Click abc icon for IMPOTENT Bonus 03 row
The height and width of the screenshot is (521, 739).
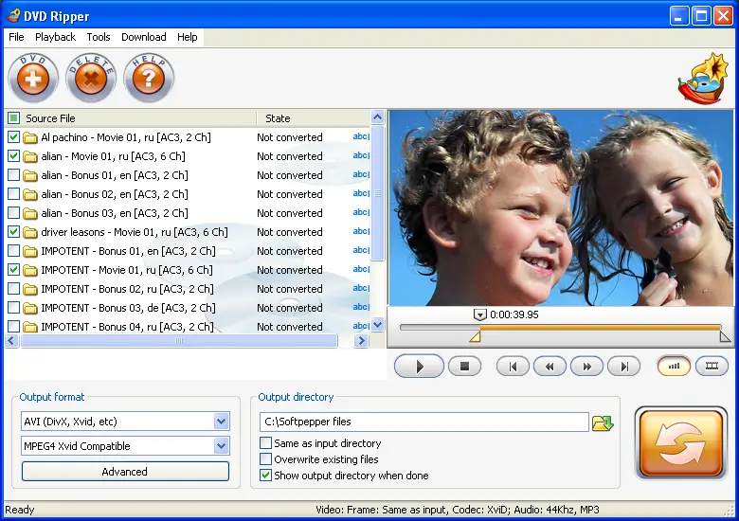point(361,307)
